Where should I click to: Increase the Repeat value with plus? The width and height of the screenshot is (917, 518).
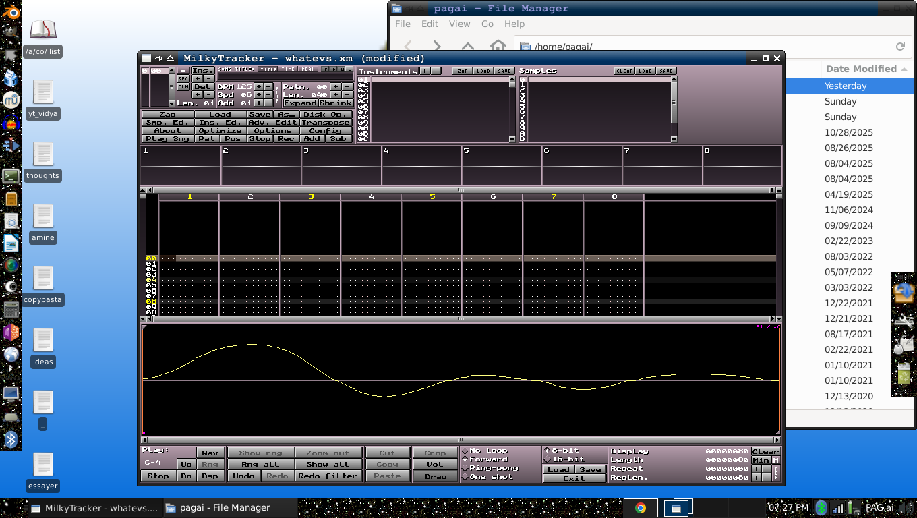757,469
